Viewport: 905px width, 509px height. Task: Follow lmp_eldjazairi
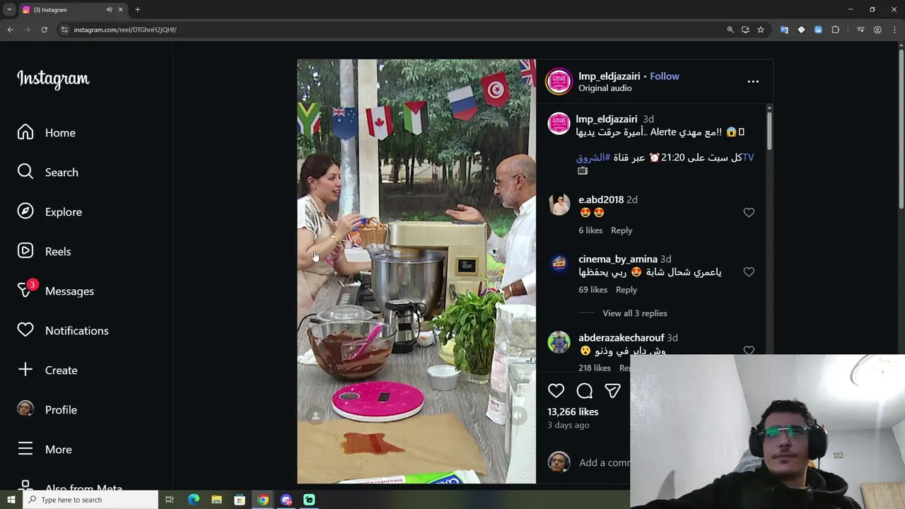(x=665, y=76)
